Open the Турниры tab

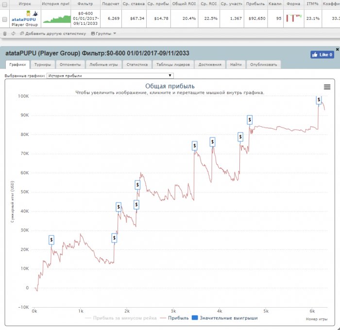pos(43,65)
